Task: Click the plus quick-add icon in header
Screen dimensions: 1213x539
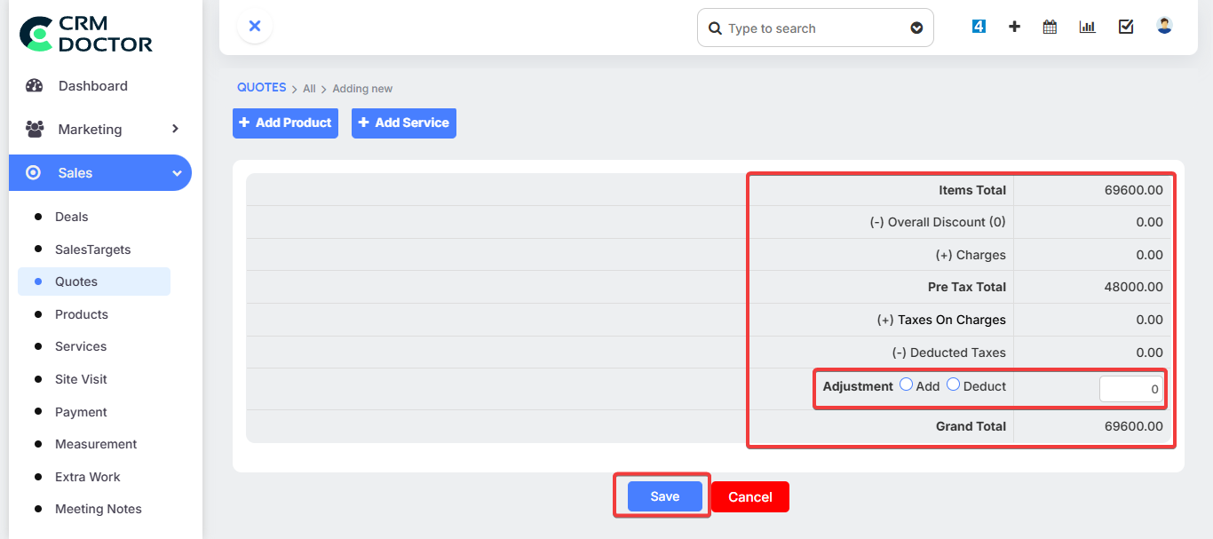Action: coord(1014,27)
